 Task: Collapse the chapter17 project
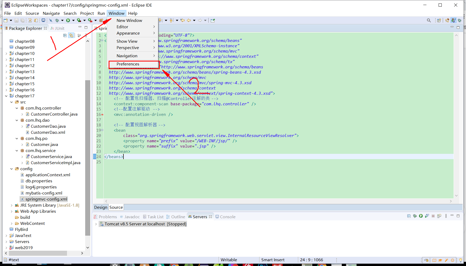(x=6, y=96)
